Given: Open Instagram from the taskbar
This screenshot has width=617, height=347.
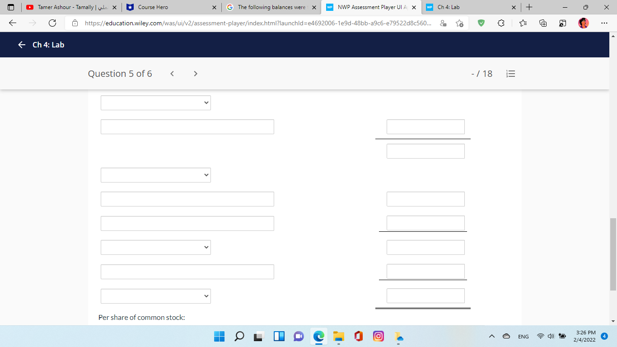Looking at the screenshot, I should tap(378, 336).
